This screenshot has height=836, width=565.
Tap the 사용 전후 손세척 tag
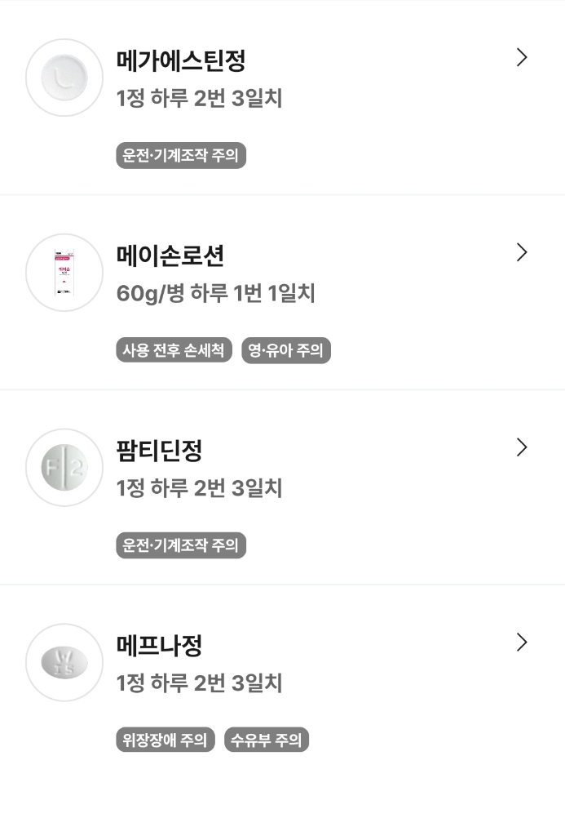[174, 351]
